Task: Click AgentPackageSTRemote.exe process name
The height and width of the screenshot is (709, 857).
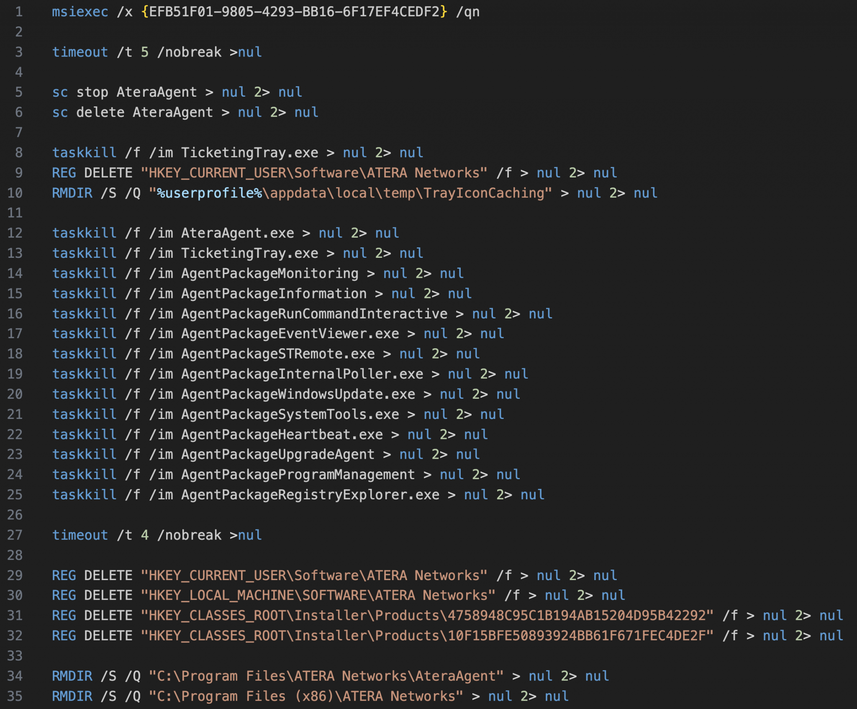Action: coord(277,354)
